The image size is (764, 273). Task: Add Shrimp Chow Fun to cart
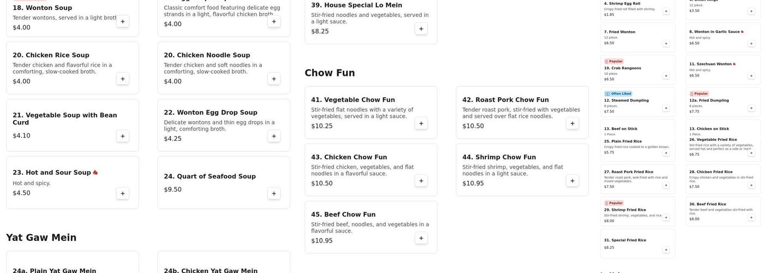tap(572, 181)
